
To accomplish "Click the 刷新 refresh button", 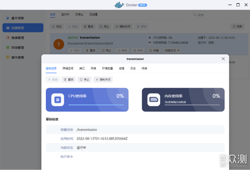I will (x=237, y=26).
